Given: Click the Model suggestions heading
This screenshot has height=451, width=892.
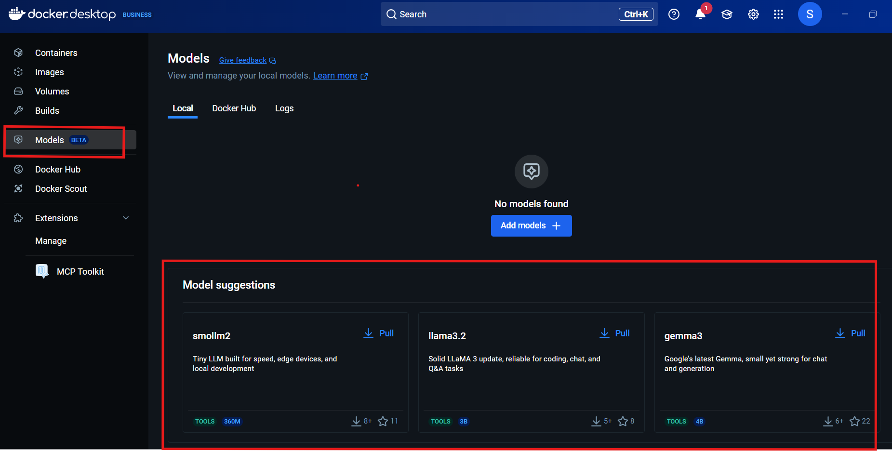Looking at the screenshot, I should [229, 285].
